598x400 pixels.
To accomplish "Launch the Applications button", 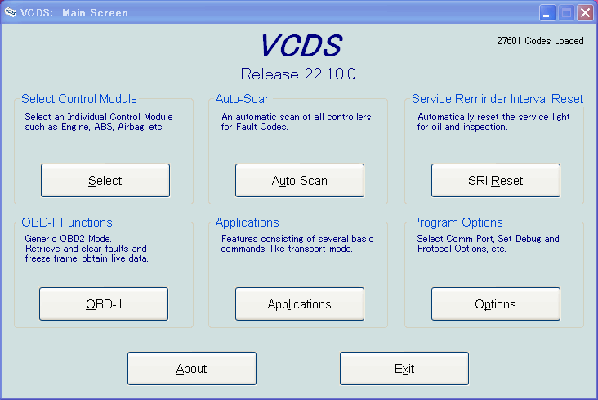I will [x=300, y=303].
